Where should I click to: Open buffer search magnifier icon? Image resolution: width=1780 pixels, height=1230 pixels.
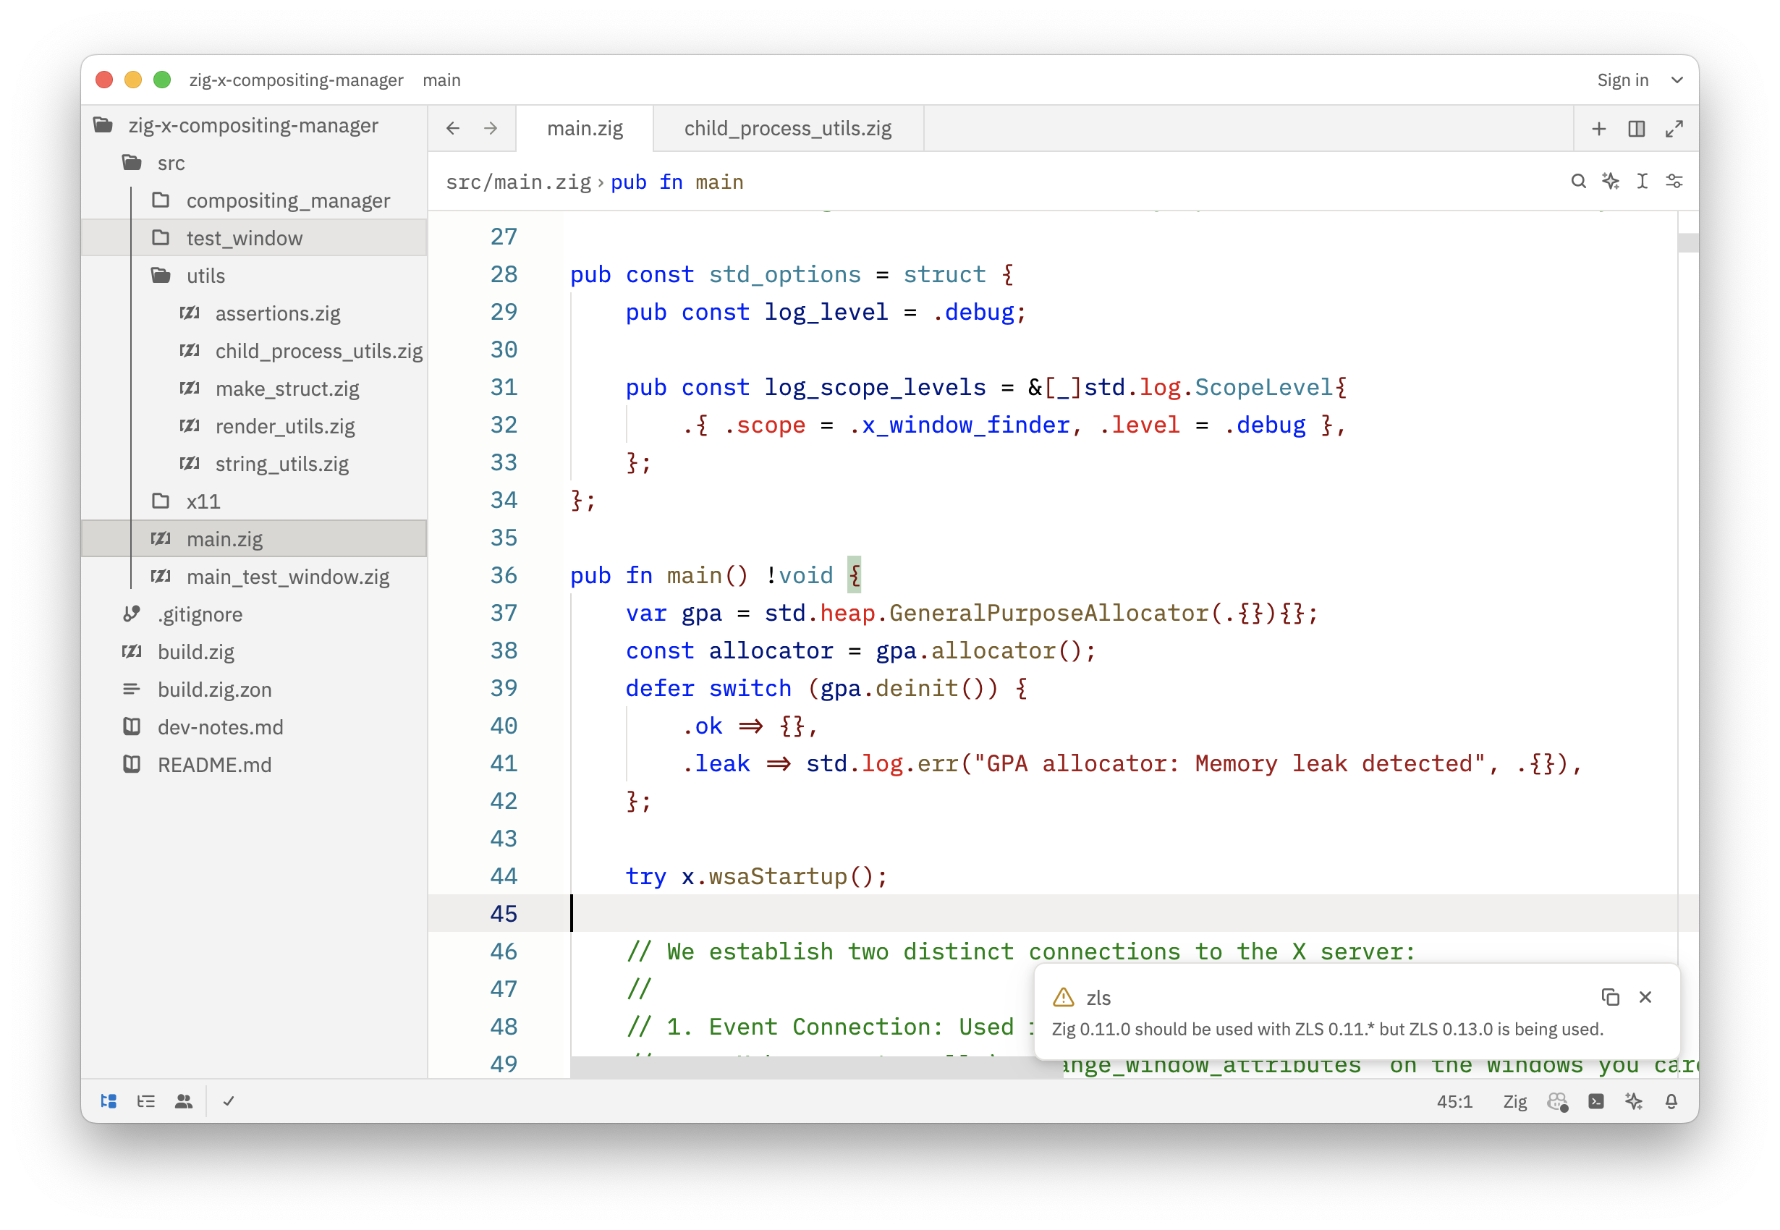click(1578, 181)
